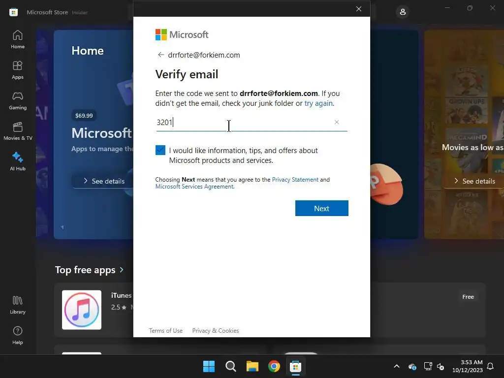Open the user account profile icon
The image size is (504, 378).
[403, 12]
